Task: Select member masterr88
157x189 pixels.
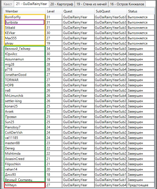Action: 25,143
